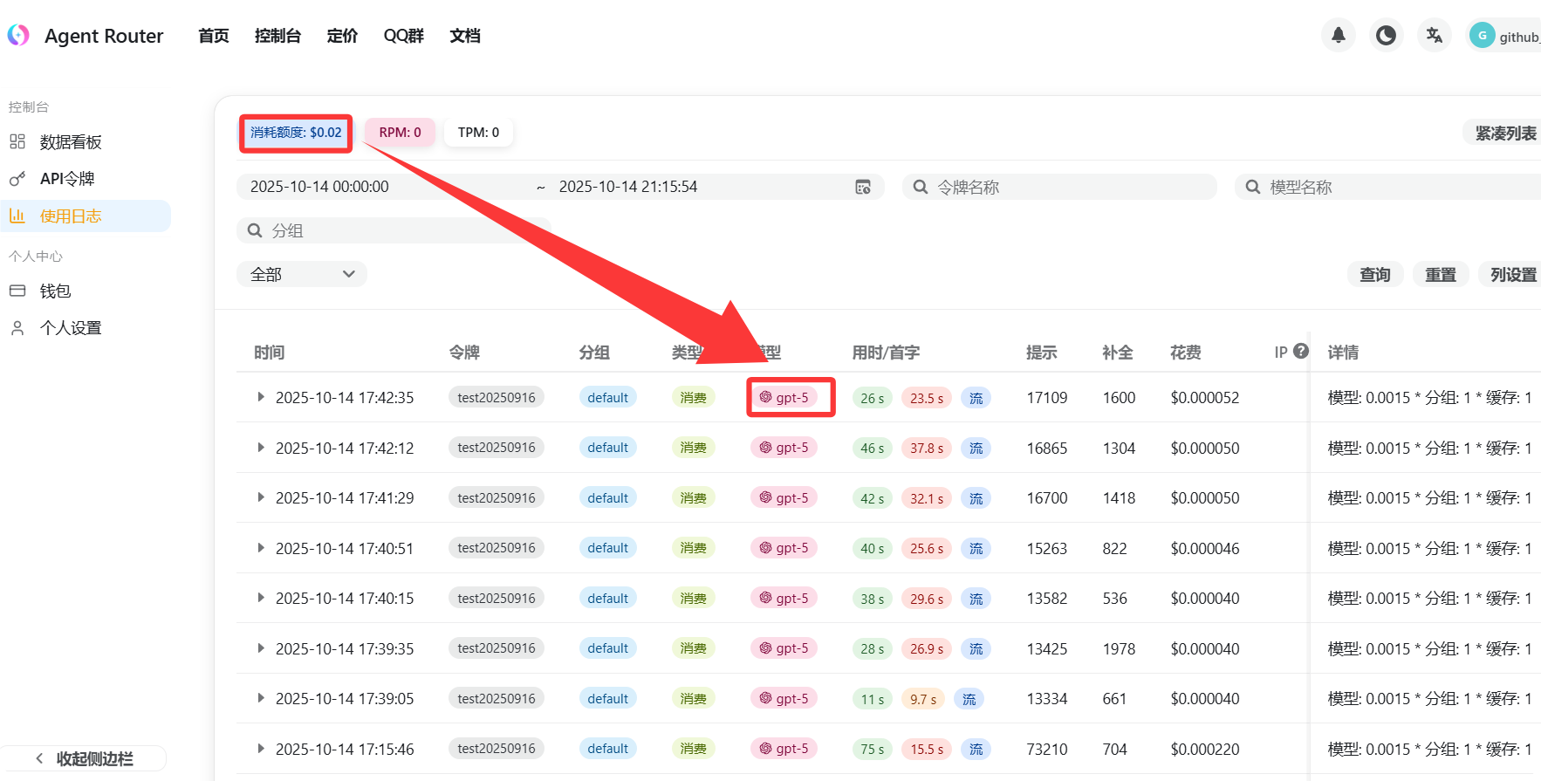The width and height of the screenshot is (1541, 781).
Task: Expand the 17:41:29 log row
Action: pos(260,497)
